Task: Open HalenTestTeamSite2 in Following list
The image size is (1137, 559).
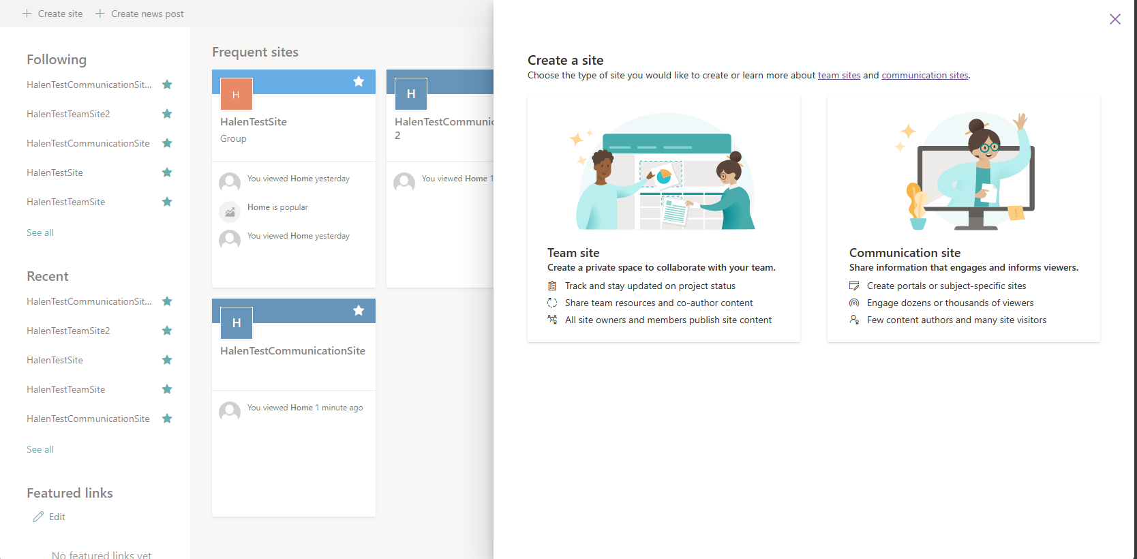Action: coord(68,114)
